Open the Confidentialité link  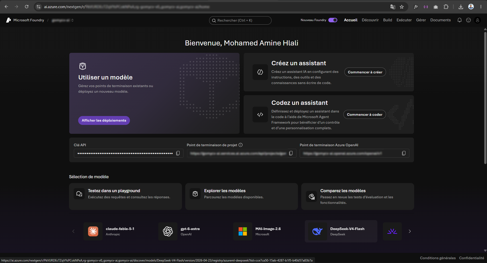tap(472, 258)
